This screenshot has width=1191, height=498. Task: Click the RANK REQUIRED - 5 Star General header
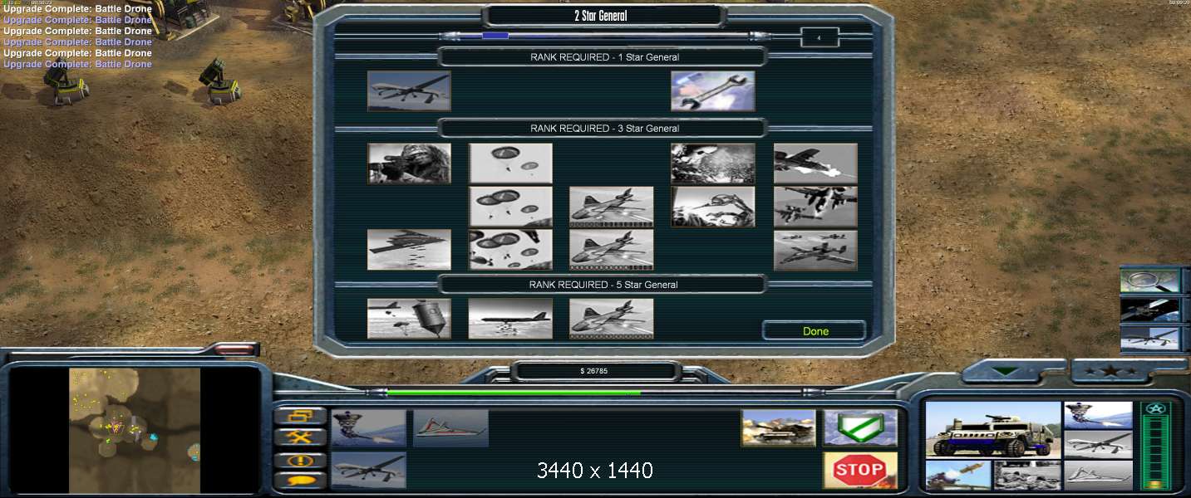[x=604, y=285]
